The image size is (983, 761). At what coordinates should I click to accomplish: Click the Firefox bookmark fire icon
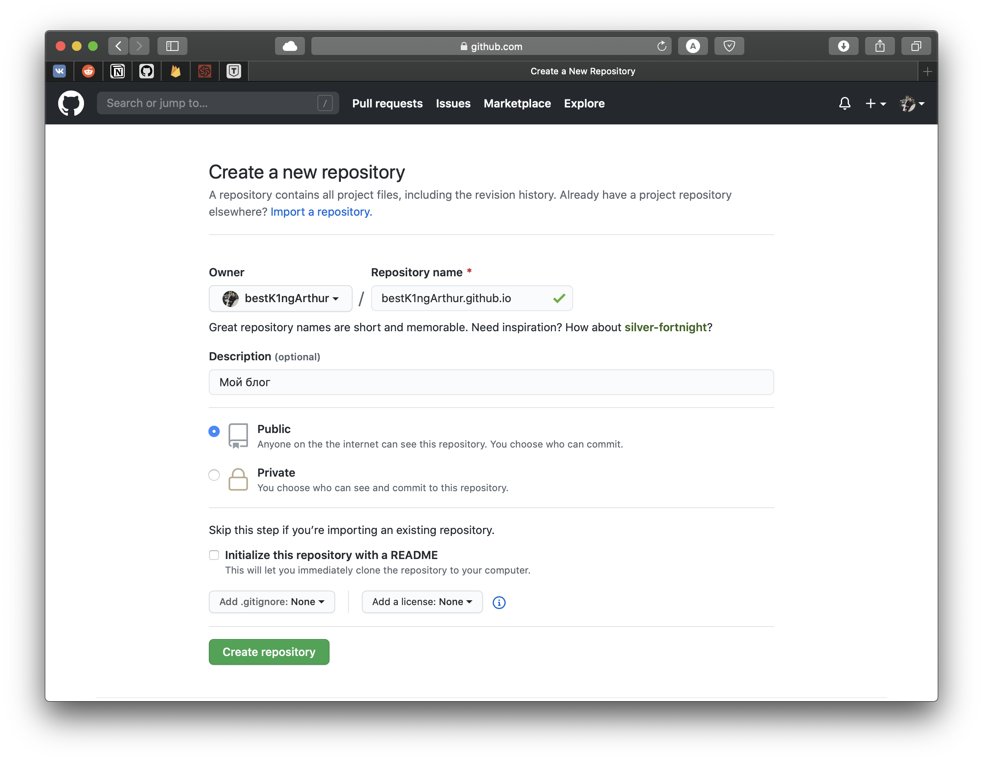tap(175, 71)
